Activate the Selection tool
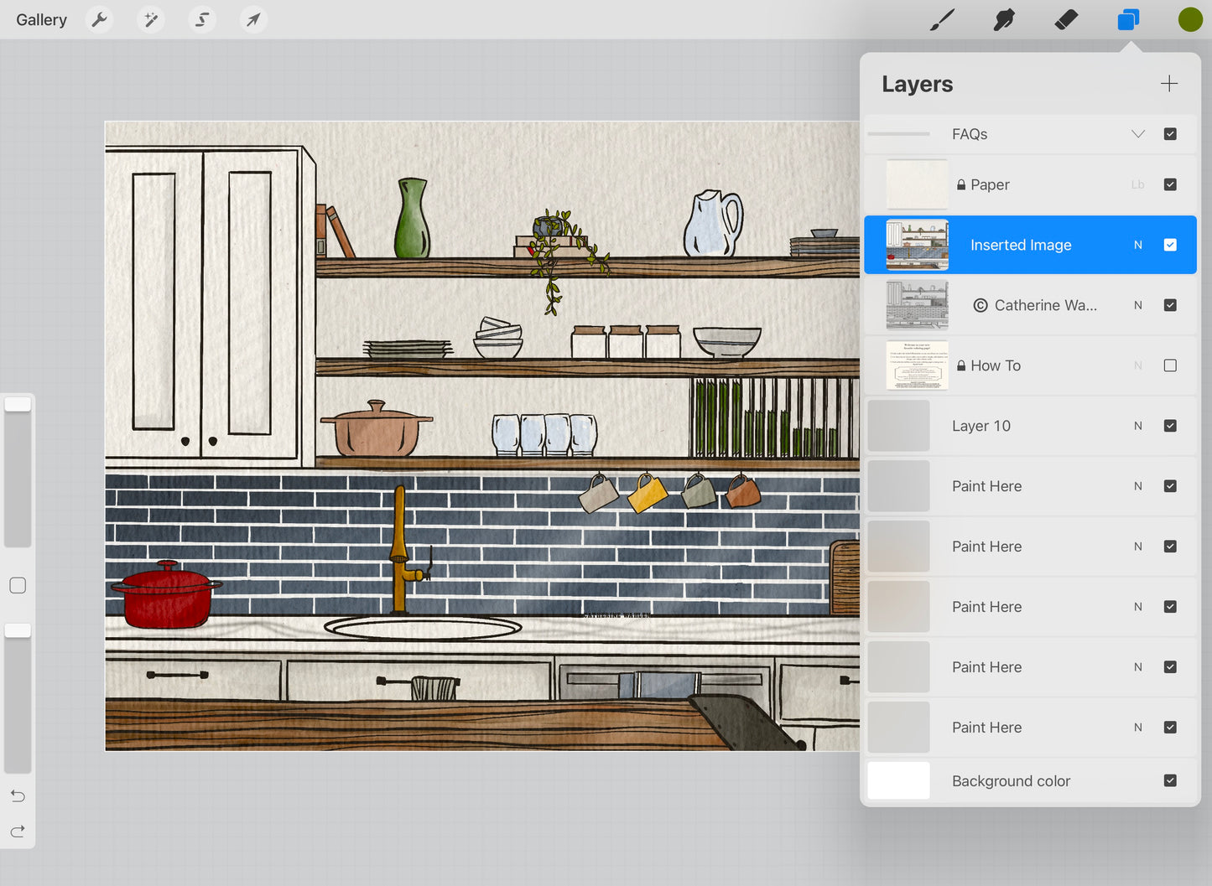Image resolution: width=1212 pixels, height=886 pixels. 202,19
